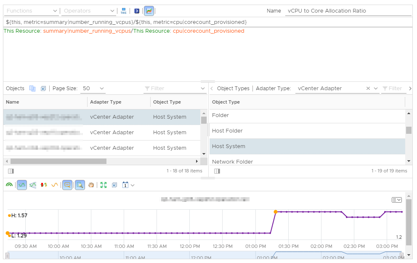Toggle the metric chart visualize button
The width and height of the screenshot is (417, 263).
tap(149, 11)
